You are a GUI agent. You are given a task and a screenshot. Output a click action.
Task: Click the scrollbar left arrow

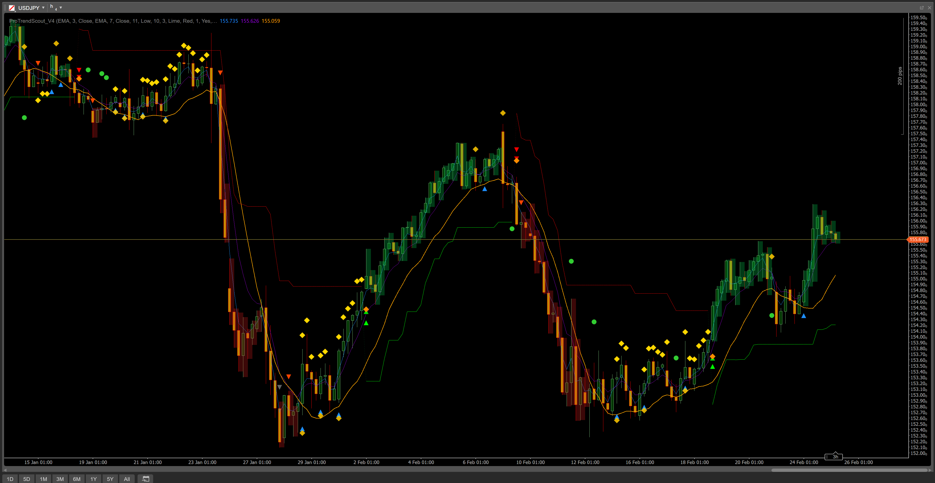pyautogui.click(x=5, y=470)
